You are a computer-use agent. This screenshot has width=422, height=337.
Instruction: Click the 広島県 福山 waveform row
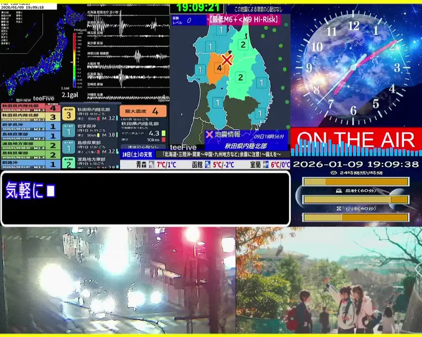[x=128, y=76]
